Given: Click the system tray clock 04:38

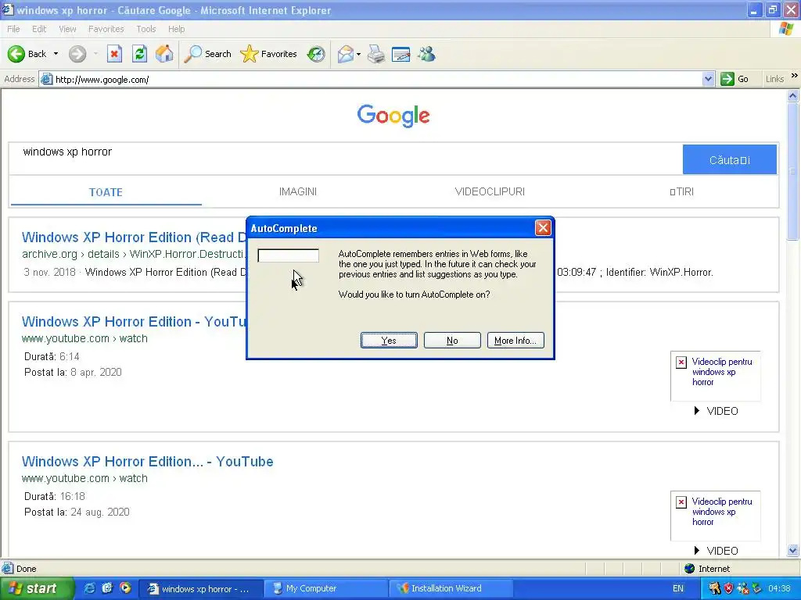Looking at the screenshot, I should click(x=780, y=588).
